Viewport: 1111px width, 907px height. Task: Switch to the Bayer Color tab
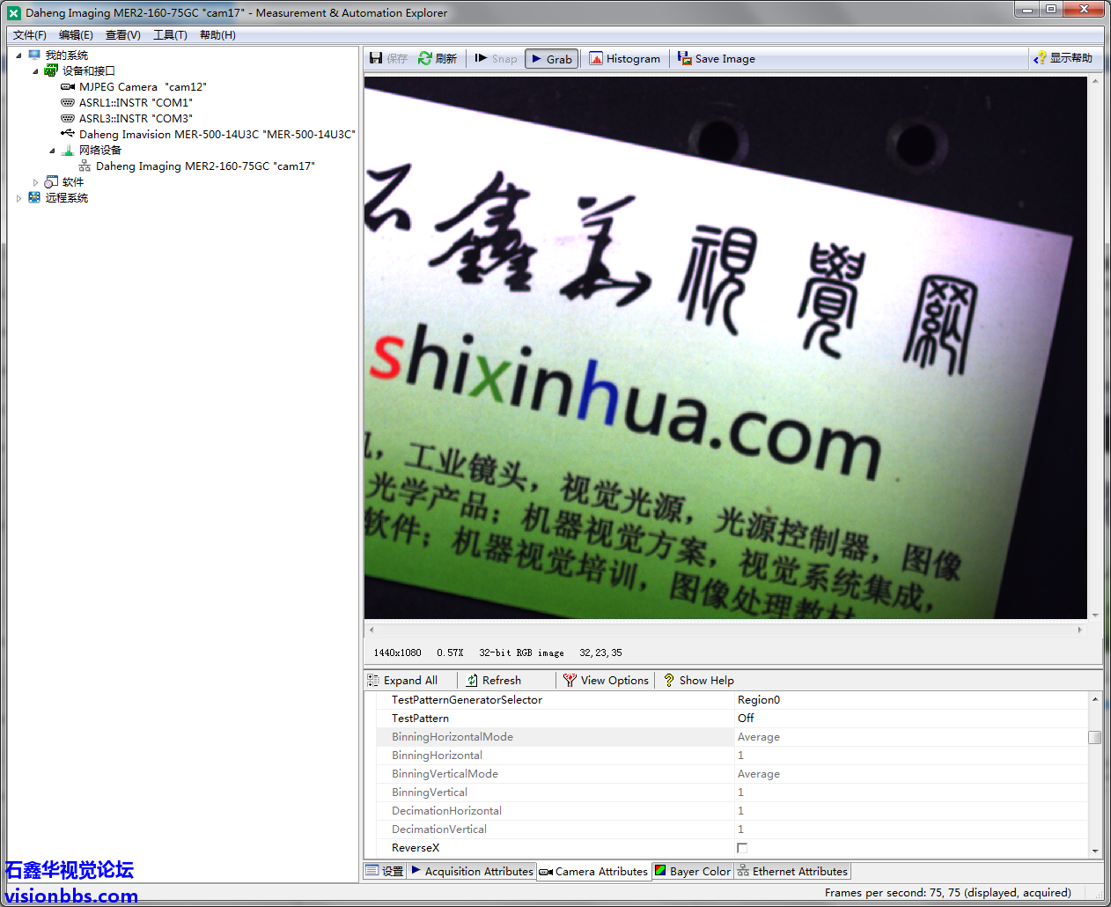(x=693, y=871)
